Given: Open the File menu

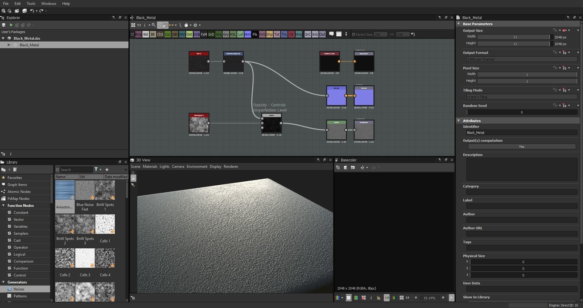Looking at the screenshot, I should point(6,4).
